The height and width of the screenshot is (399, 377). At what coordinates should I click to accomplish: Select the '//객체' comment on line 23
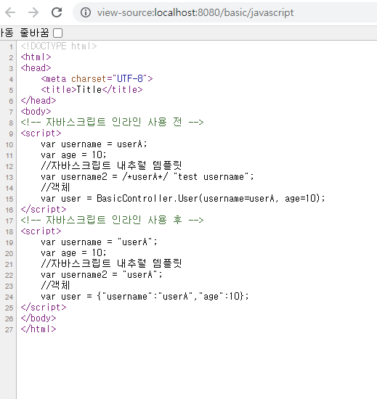(x=55, y=286)
